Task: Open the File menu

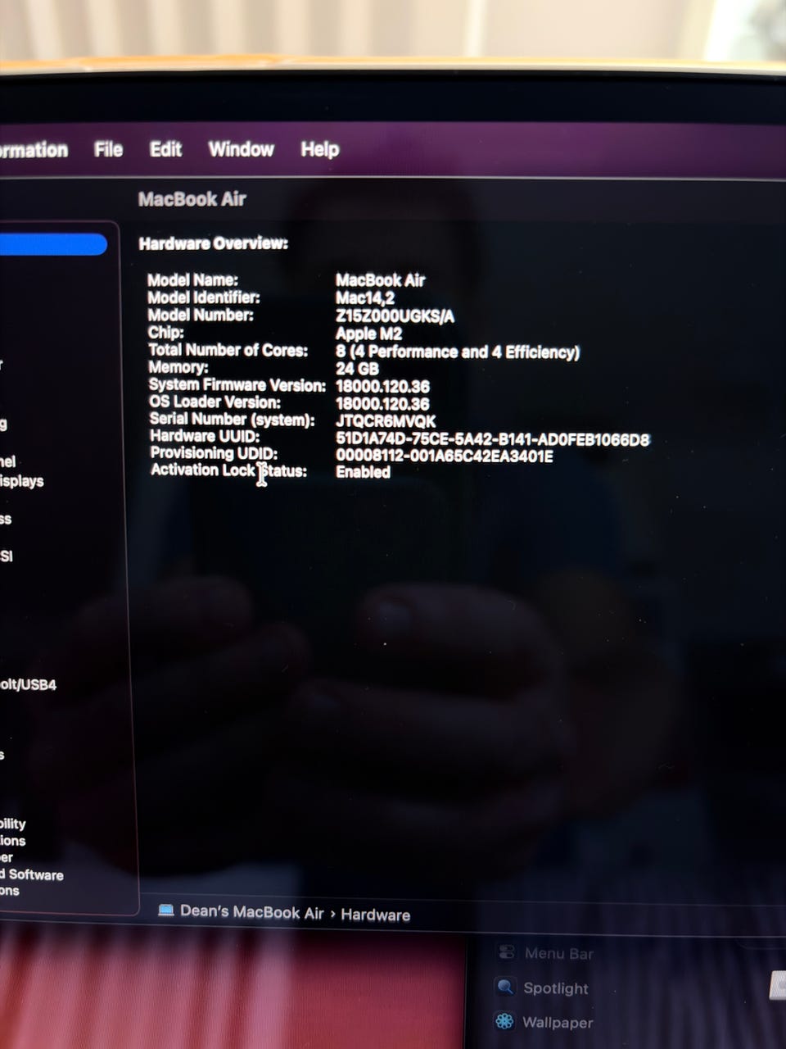Action: [108, 149]
